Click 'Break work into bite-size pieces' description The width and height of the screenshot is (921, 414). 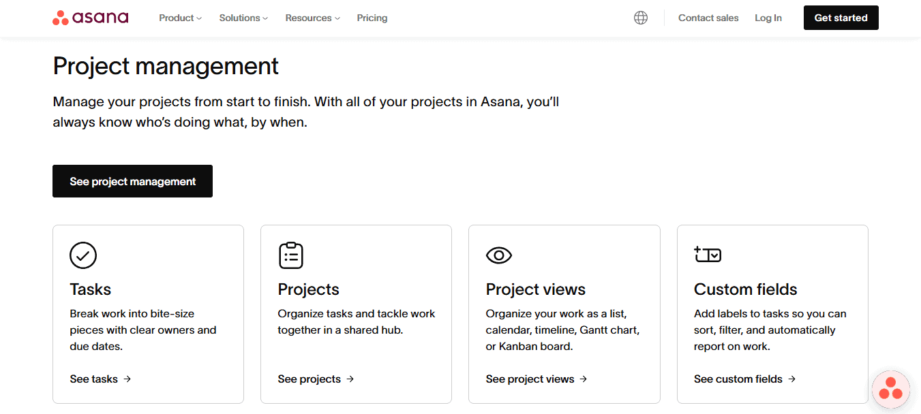pyautogui.click(x=143, y=330)
